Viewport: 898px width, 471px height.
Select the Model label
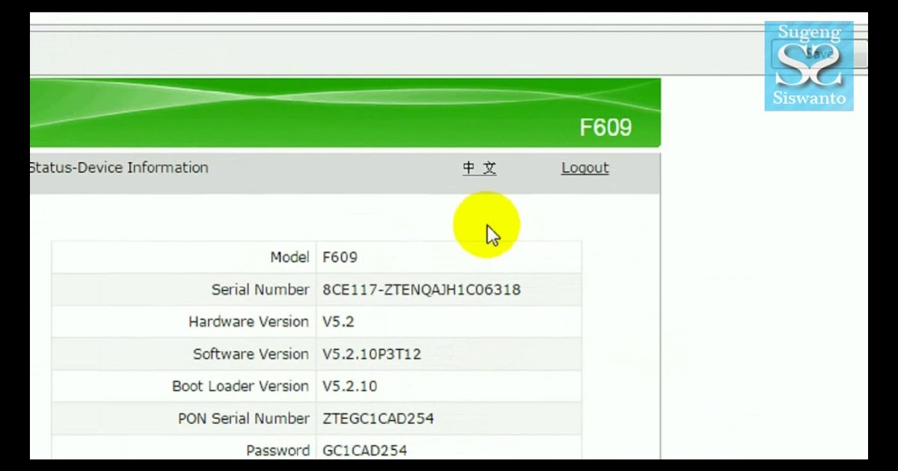(x=290, y=257)
